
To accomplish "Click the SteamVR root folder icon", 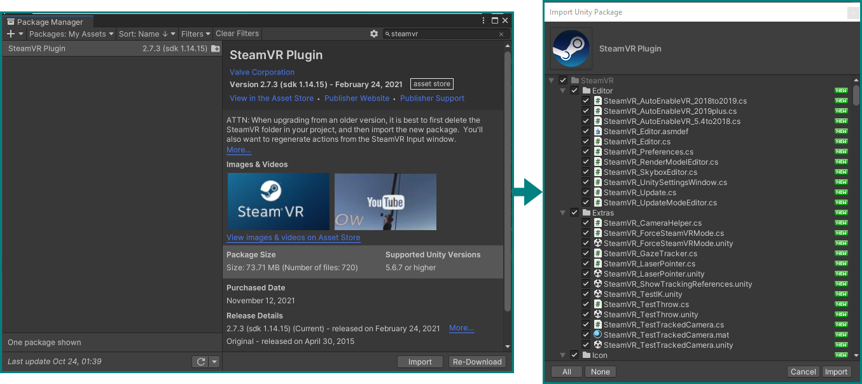I will click(575, 81).
